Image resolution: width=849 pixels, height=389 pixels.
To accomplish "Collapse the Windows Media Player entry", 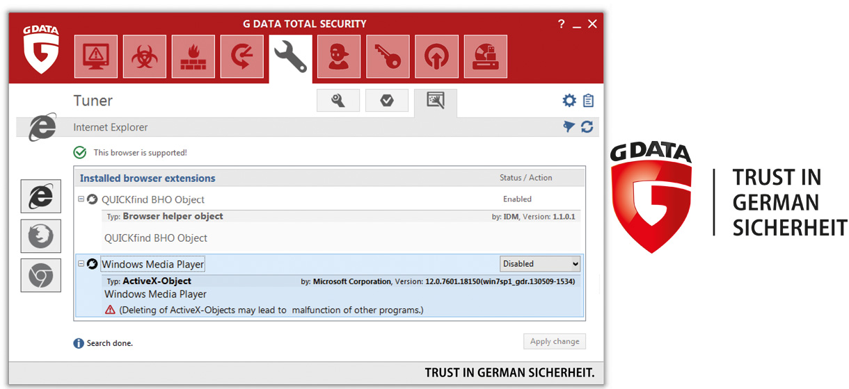I will click(x=81, y=263).
